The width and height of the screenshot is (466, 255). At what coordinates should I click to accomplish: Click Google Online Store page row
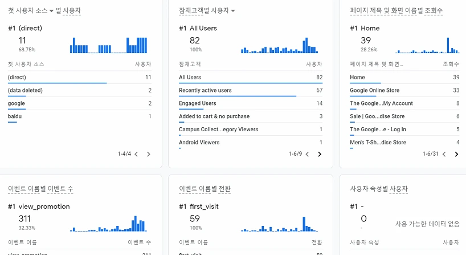click(x=405, y=91)
